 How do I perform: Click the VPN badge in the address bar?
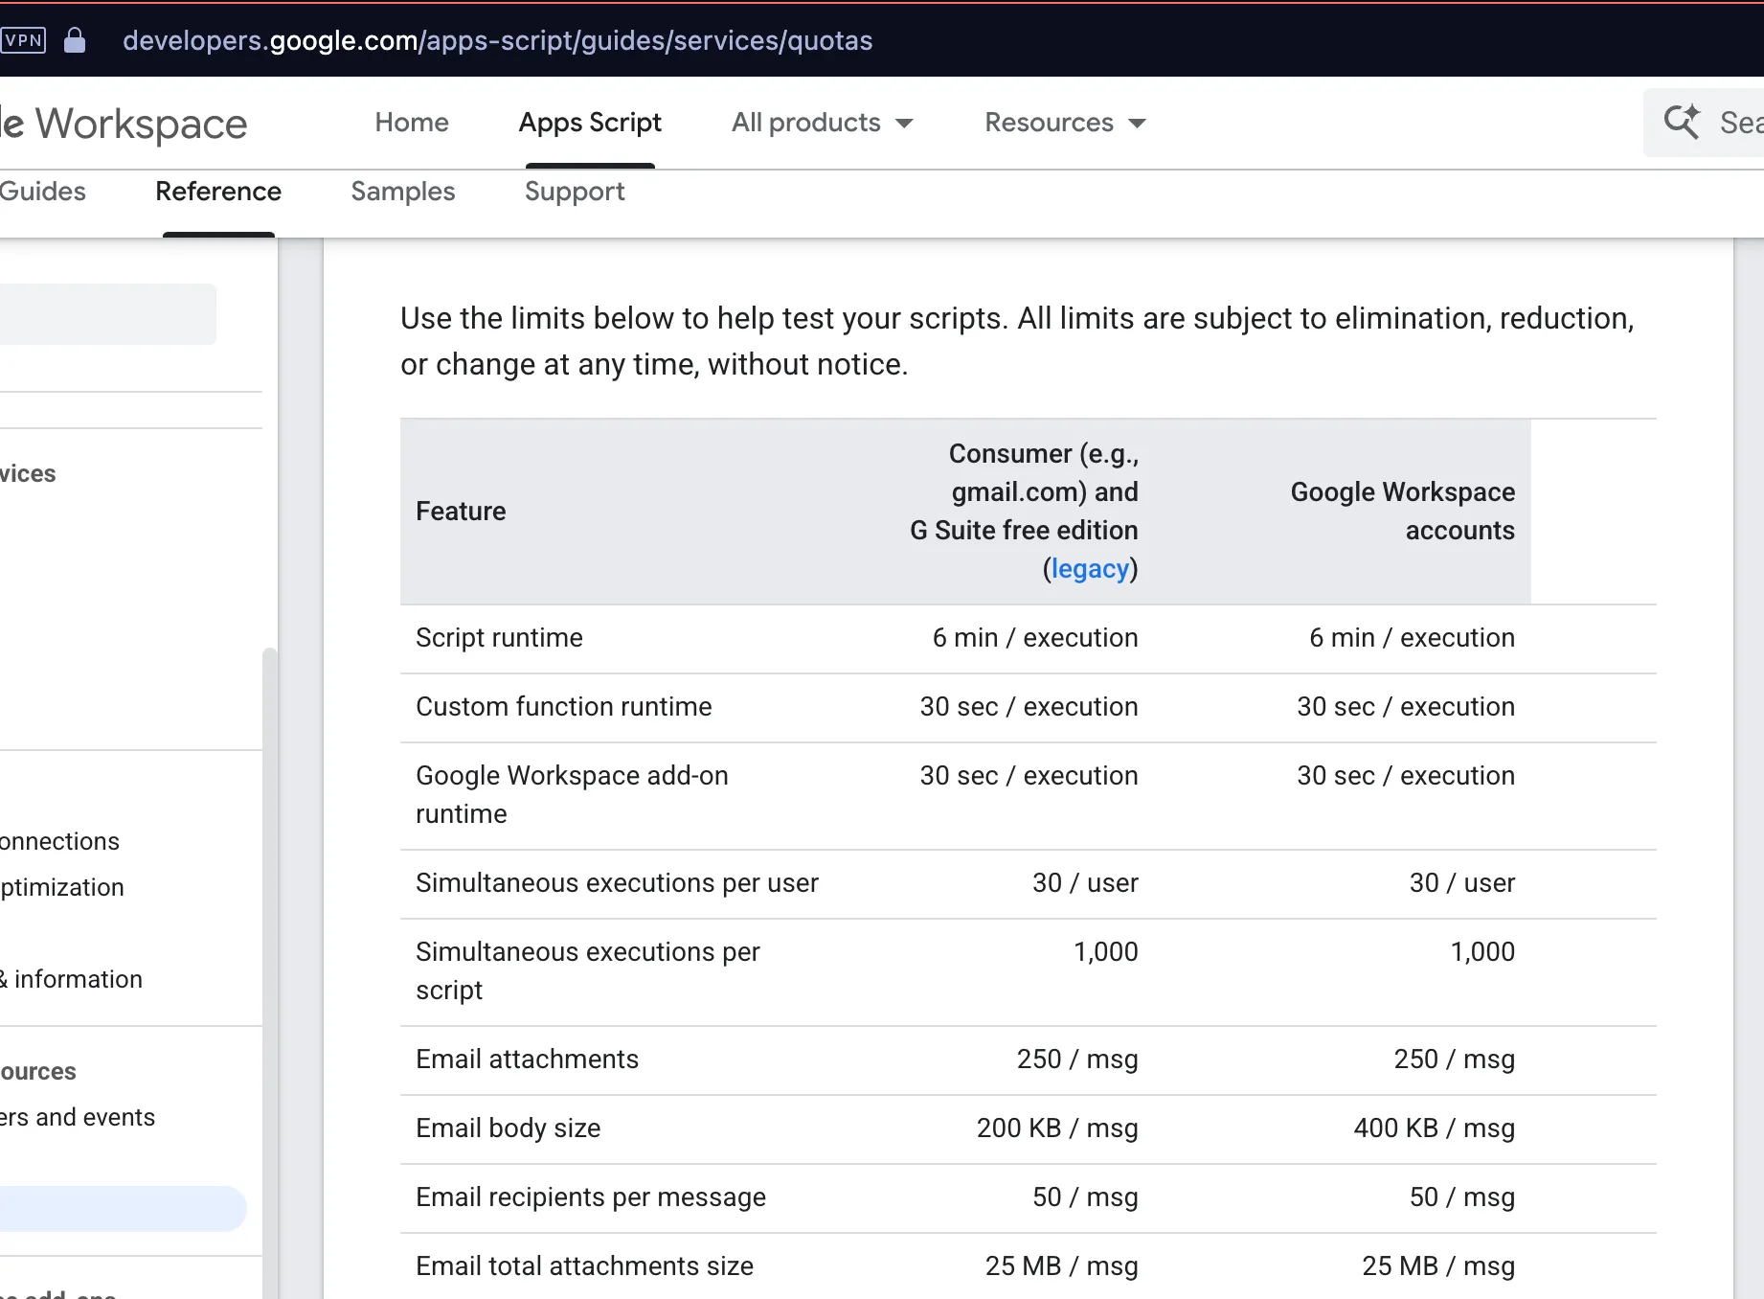tap(23, 40)
